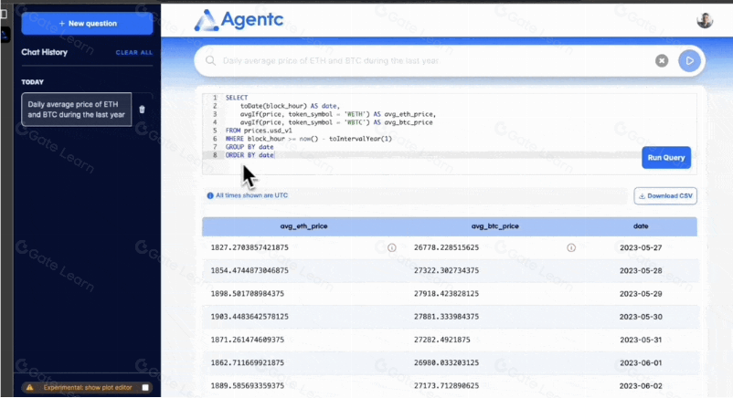Submit the question with play icon
This screenshot has height=398, width=733.
(x=689, y=61)
